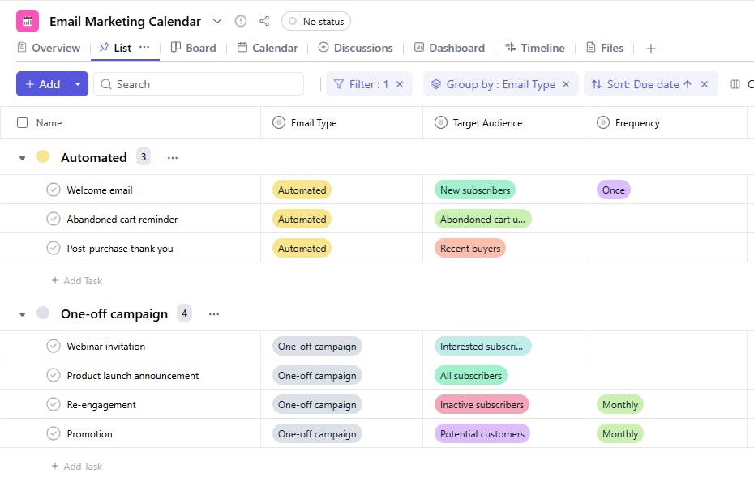754x486 pixels.
Task: Switch to the Board tab
Action: coord(193,48)
